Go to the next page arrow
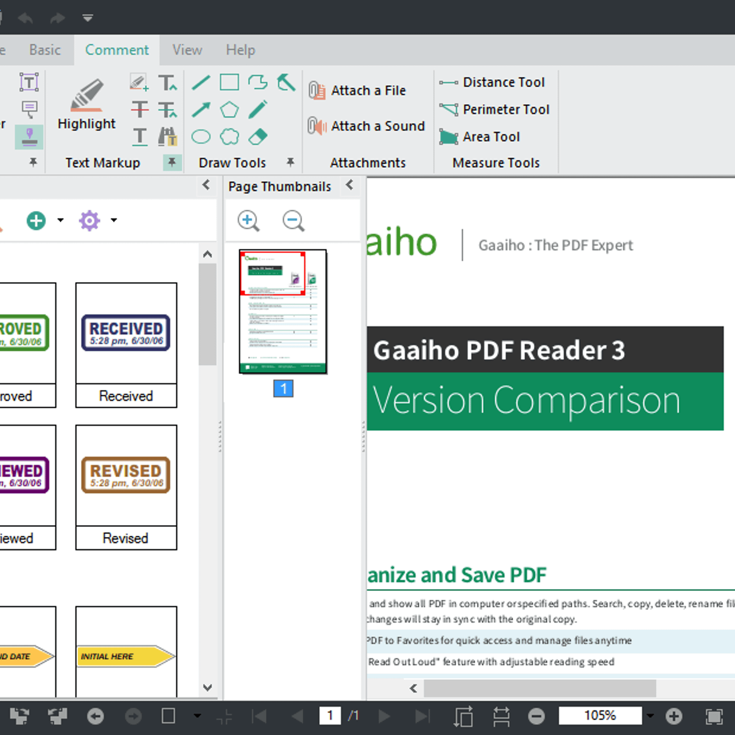735x735 pixels. click(384, 716)
